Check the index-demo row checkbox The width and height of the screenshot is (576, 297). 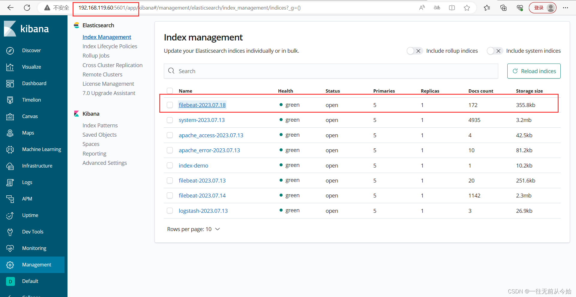pyautogui.click(x=170, y=165)
